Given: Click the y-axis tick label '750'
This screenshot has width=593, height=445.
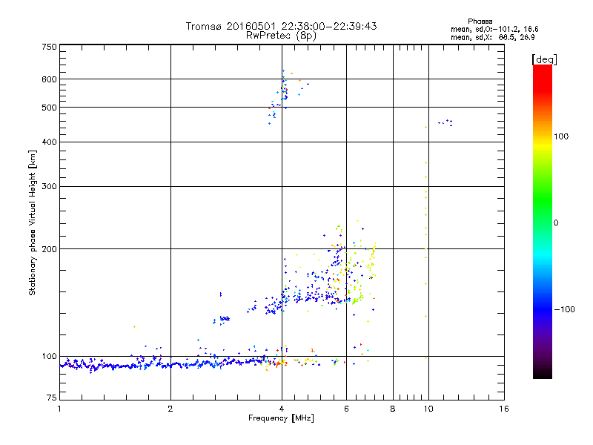Looking at the screenshot, I should pyautogui.click(x=49, y=47).
